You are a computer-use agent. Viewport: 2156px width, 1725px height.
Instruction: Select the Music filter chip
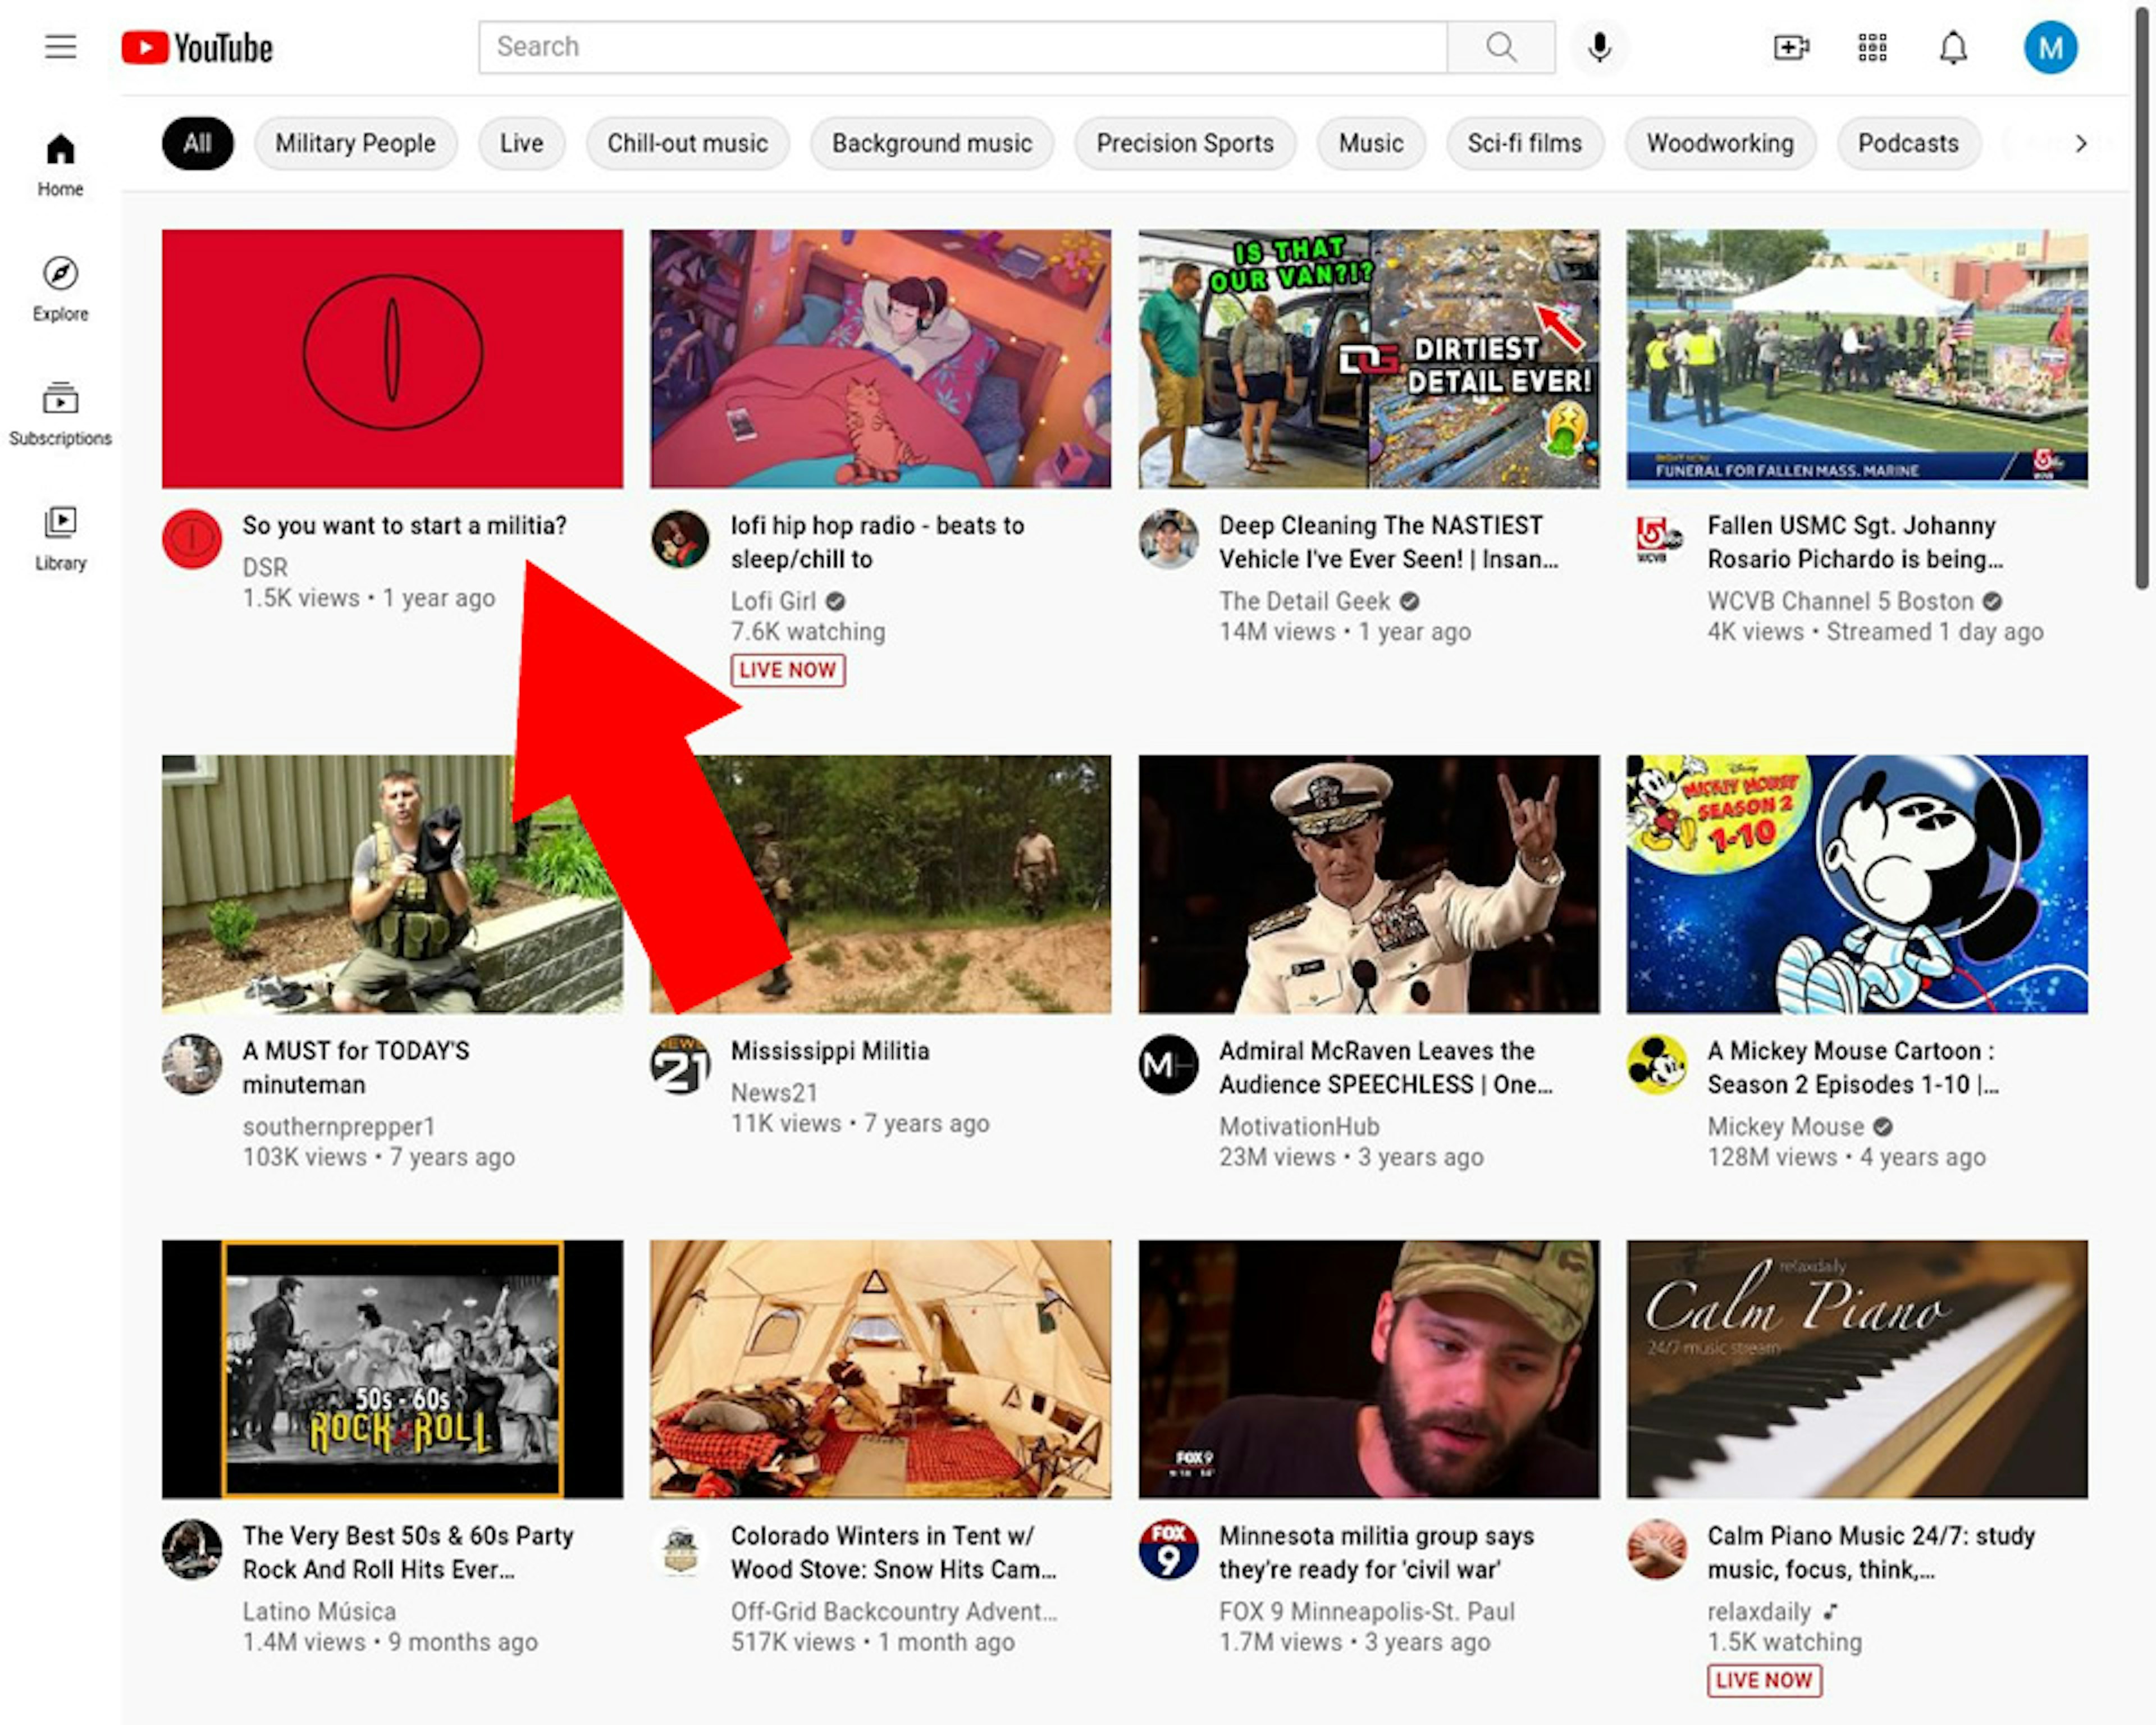point(1370,143)
